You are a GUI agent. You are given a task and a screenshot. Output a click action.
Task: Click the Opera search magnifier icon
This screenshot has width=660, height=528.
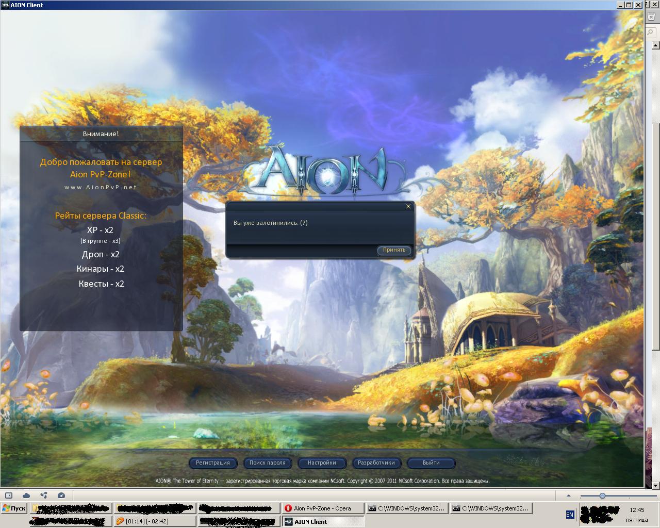(x=651, y=32)
